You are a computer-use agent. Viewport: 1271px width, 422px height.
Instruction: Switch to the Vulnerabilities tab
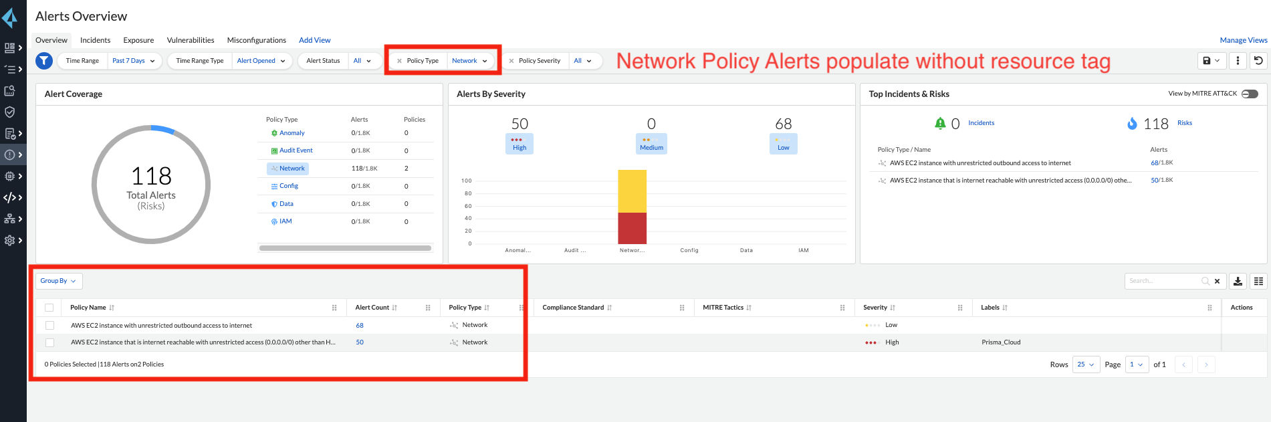(x=191, y=40)
